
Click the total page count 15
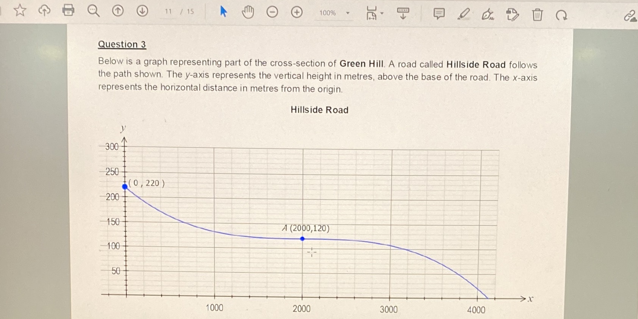tap(190, 12)
